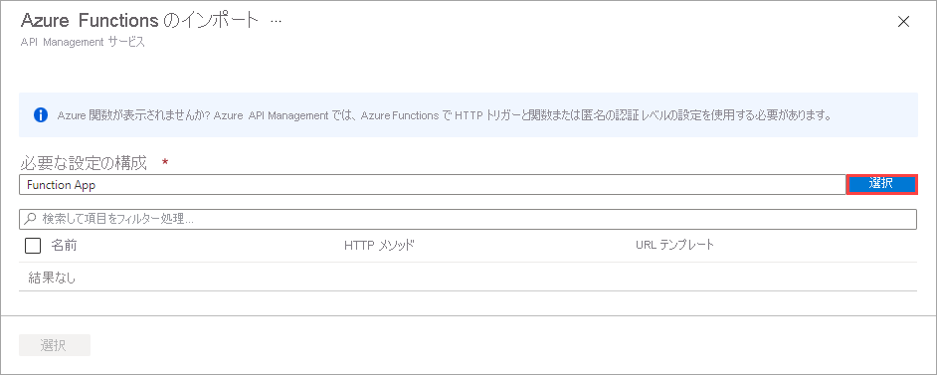Click the URL テンプレート column header
Image resolution: width=937 pixels, height=375 pixels.
pyautogui.click(x=675, y=246)
